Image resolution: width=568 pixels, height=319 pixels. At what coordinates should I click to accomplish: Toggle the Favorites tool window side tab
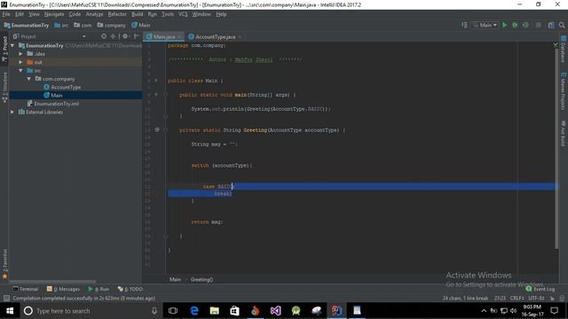click(4, 263)
